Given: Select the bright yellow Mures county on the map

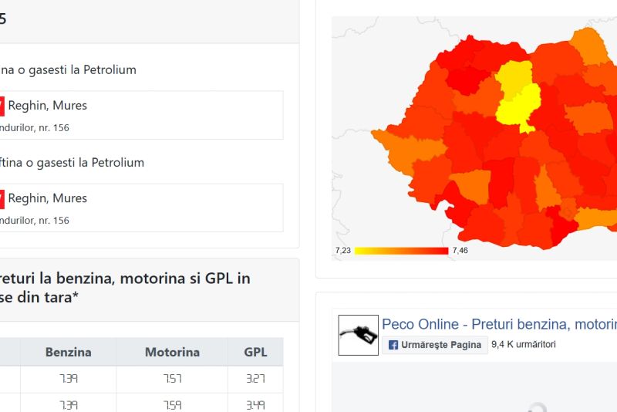Looking at the screenshot, I should pos(518,104).
